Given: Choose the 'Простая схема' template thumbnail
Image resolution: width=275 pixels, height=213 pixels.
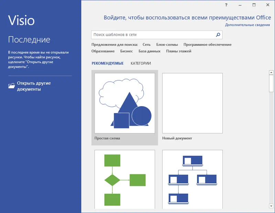Looking at the screenshot, I should (x=125, y=103).
